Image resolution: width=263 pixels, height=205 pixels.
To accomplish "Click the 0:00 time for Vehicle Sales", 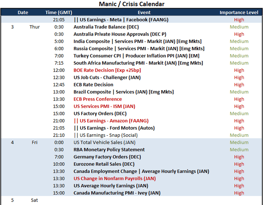I will tap(59, 142).
